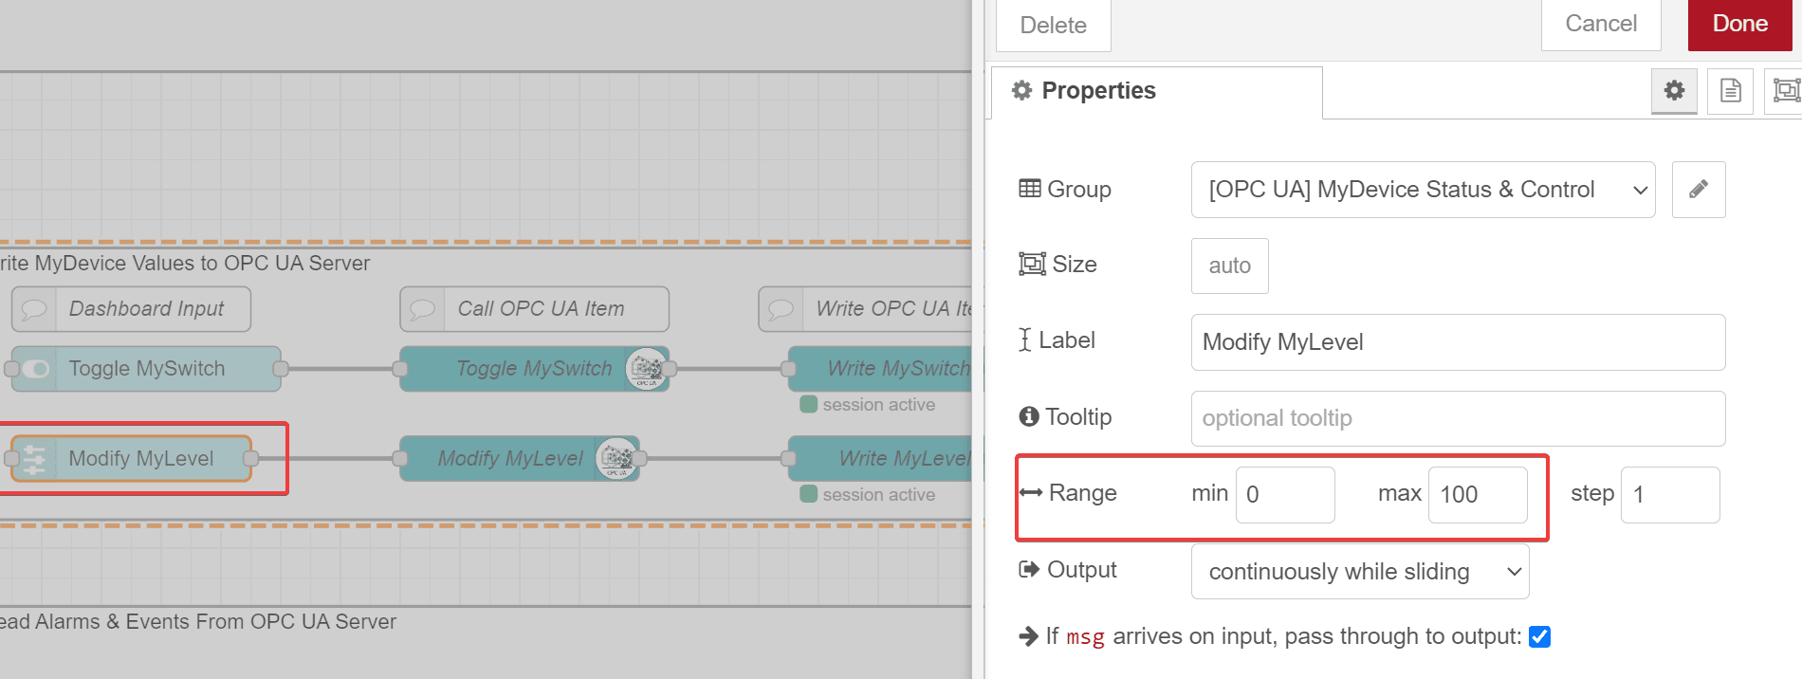Click the Range max input field
The height and width of the screenshot is (679, 1802).
click(x=1477, y=494)
